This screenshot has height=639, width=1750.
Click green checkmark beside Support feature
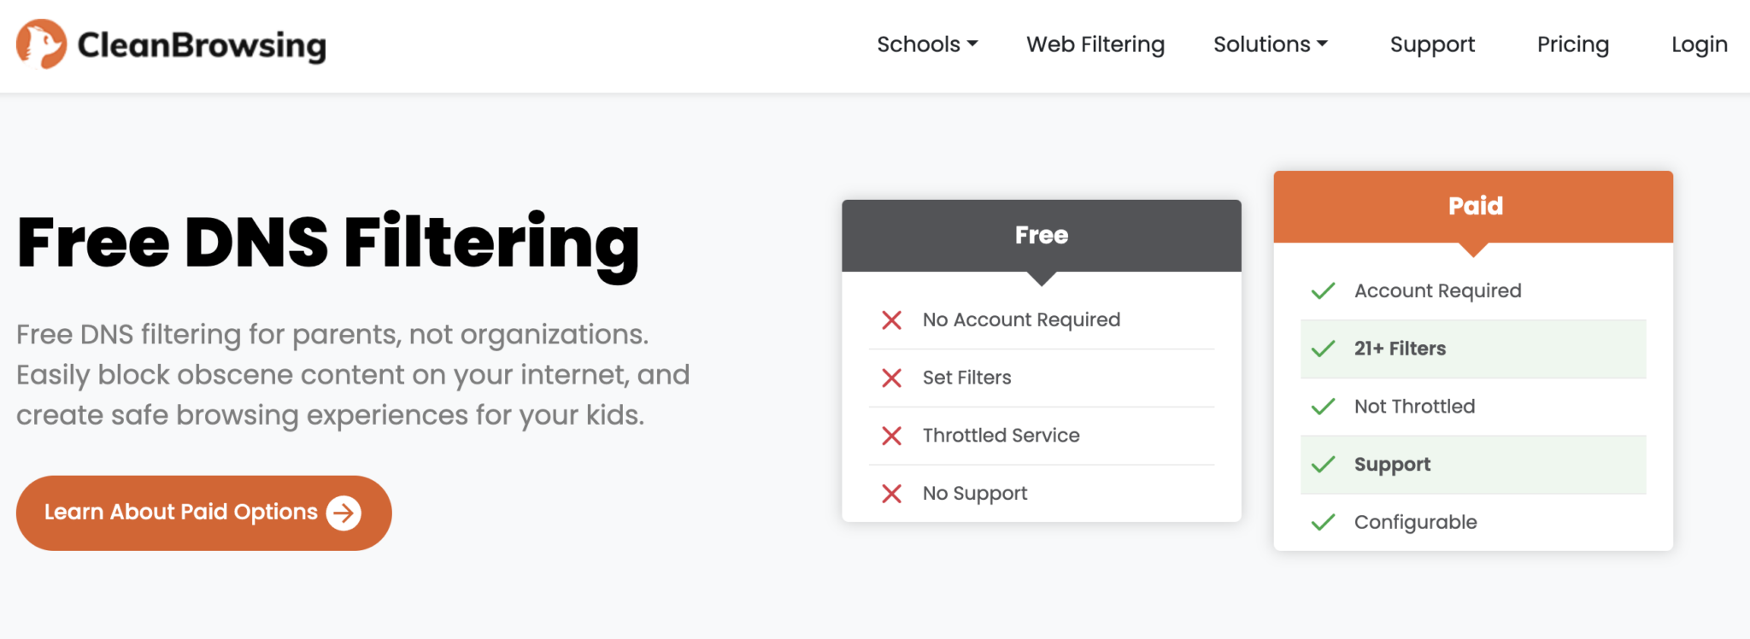(x=1323, y=465)
